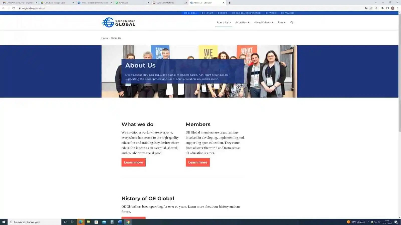The height and width of the screenshot is (225, 401).
Task: Click the address bar URL field
Action: tap(190, 8)
